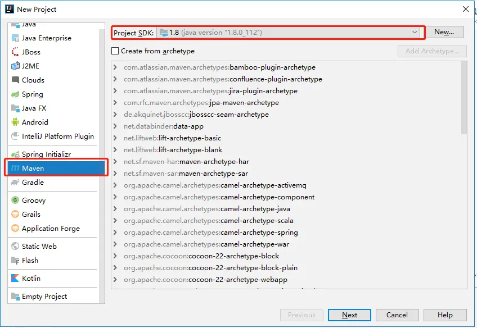Viewport: 477px width, 328px height.
Task: Expand net.databinder data-app entry
Action: 115,126
